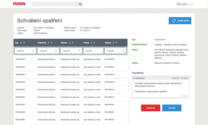Screen dimensions: 208x125
Task: Select the Status header label
Action: (x=108, y=43)
